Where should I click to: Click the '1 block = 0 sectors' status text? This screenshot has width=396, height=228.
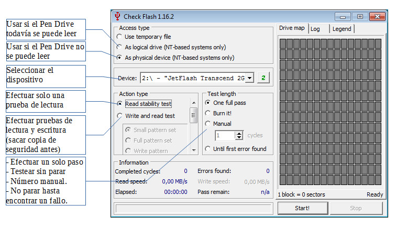point(301,194)
